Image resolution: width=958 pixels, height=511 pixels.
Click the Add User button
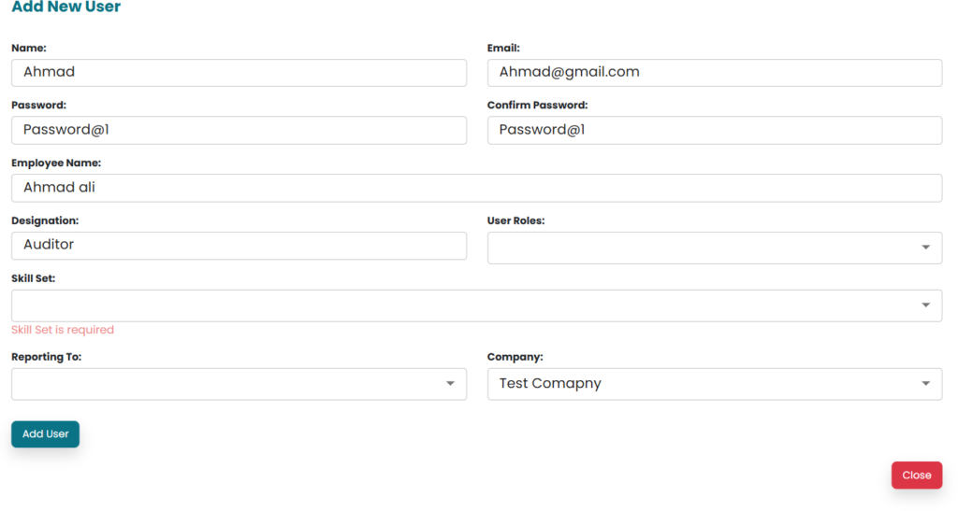[45, 434]
